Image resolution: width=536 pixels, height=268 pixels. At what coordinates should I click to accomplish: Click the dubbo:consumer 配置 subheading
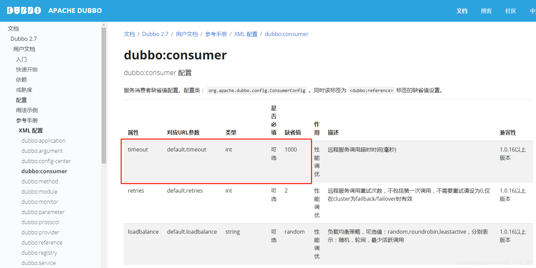click(158, 73)
